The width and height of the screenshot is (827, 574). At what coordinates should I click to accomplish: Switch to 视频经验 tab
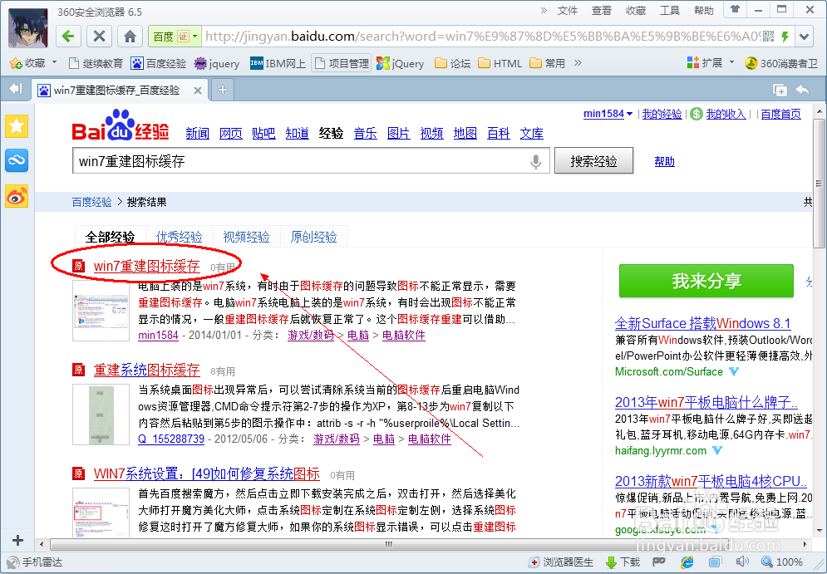coord(246,238)
